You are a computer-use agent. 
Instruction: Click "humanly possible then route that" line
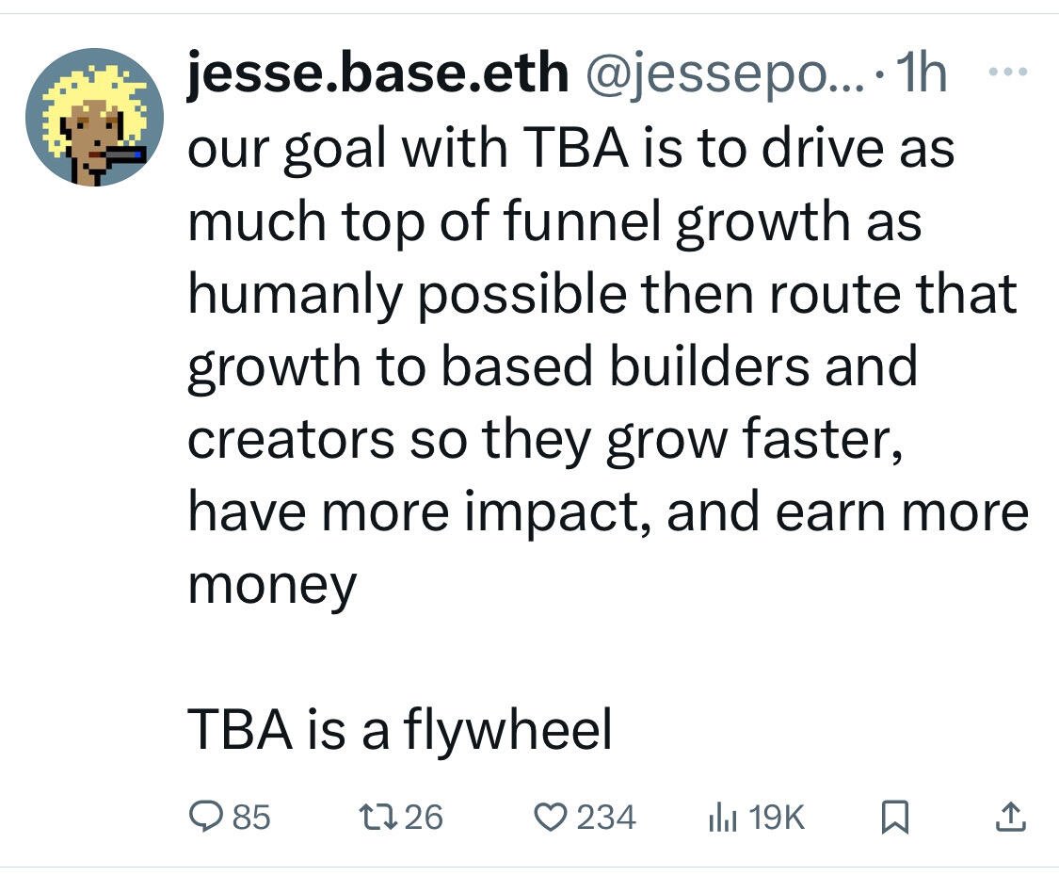tap(602, 296)
